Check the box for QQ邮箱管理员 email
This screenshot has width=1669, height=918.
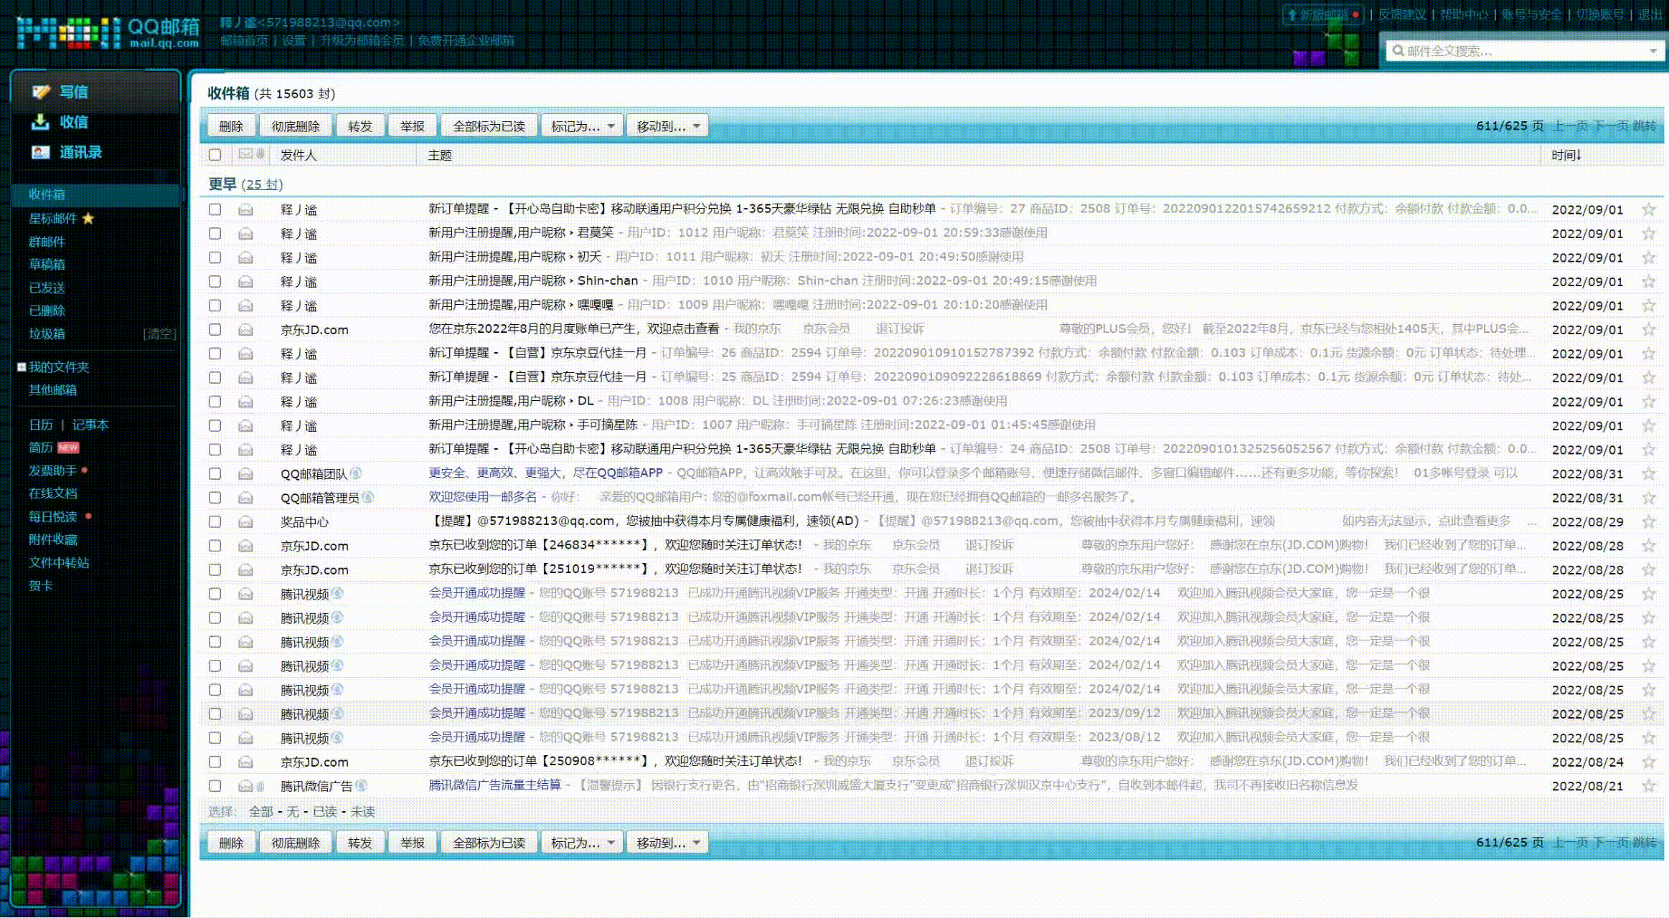click(x=215, y=498)
